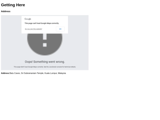Click the Google logo in the dialog
Screen dimensions: 160x120
pos(28,19)
